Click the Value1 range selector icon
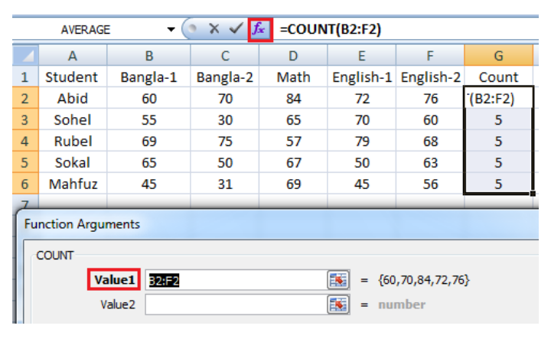This screenshot has width=551, height=355. (337, 280)
